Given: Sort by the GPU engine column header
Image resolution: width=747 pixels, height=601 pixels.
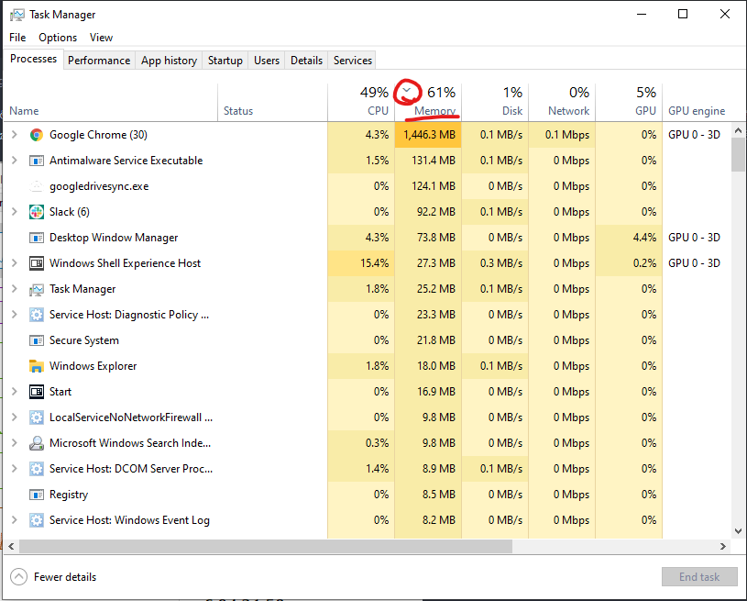Looking at the screenshot, I should point(697,102).
